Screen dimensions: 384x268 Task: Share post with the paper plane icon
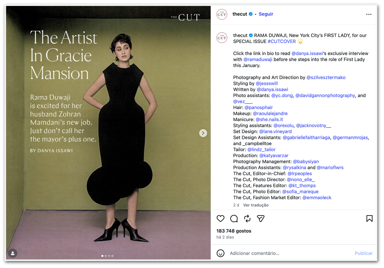[261, 219]
